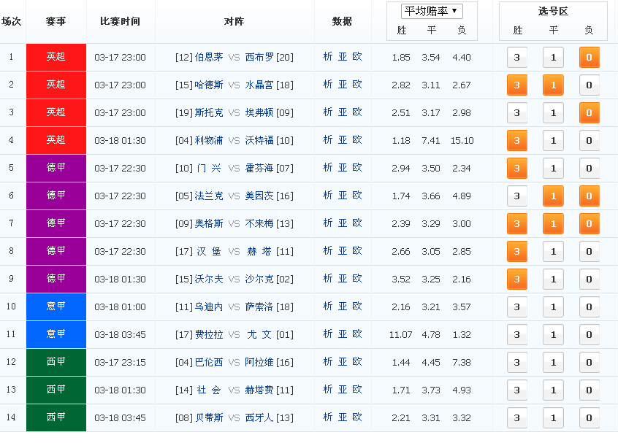This screenshot has width=618, height=443.
Task: Deselect 平 (1) for match 2 哈德斯
Action: [553, 85]
